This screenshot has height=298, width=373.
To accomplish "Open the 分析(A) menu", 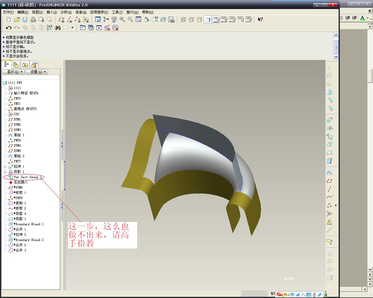I will click(66, 12).
